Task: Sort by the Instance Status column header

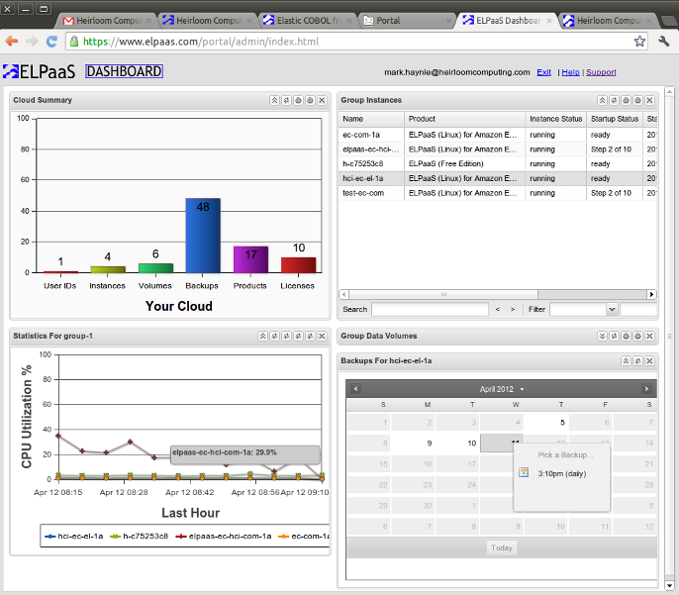Action: [x=555, y=119]
